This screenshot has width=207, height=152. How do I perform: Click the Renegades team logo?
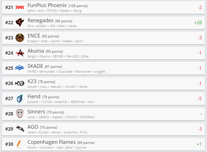click(x=20, y=23)
